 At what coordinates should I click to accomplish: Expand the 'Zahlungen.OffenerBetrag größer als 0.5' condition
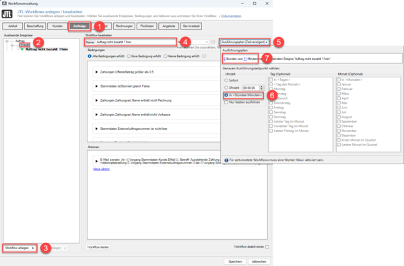96,72
